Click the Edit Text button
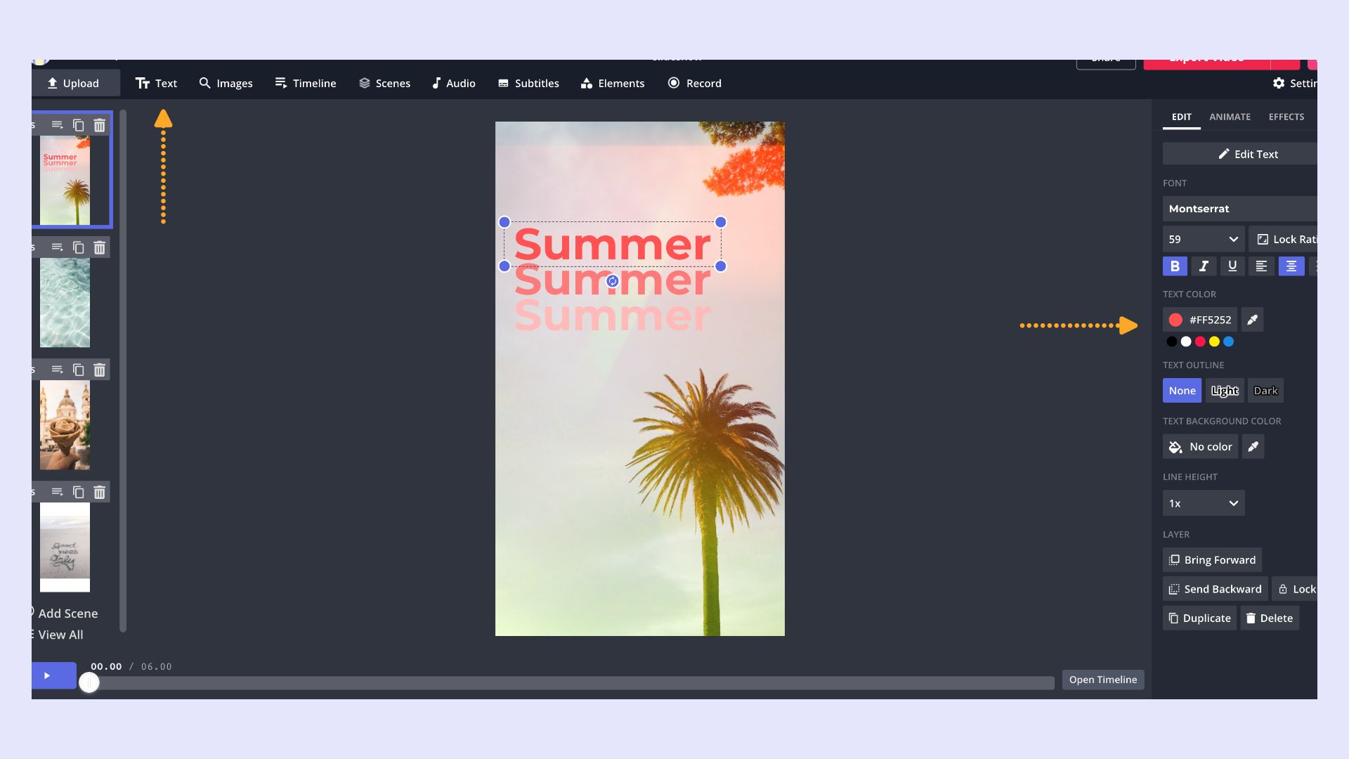This screenshot has height=759, width=1349. click(1248, 154)
